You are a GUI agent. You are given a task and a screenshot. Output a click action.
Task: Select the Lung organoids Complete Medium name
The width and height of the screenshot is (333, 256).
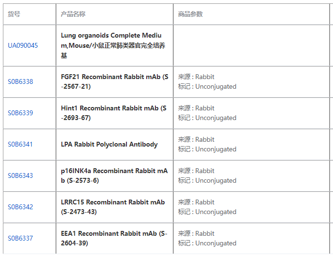pos(114,46)
